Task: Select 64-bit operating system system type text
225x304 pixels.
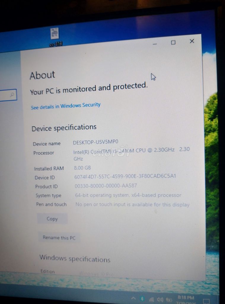Action: 128,195
